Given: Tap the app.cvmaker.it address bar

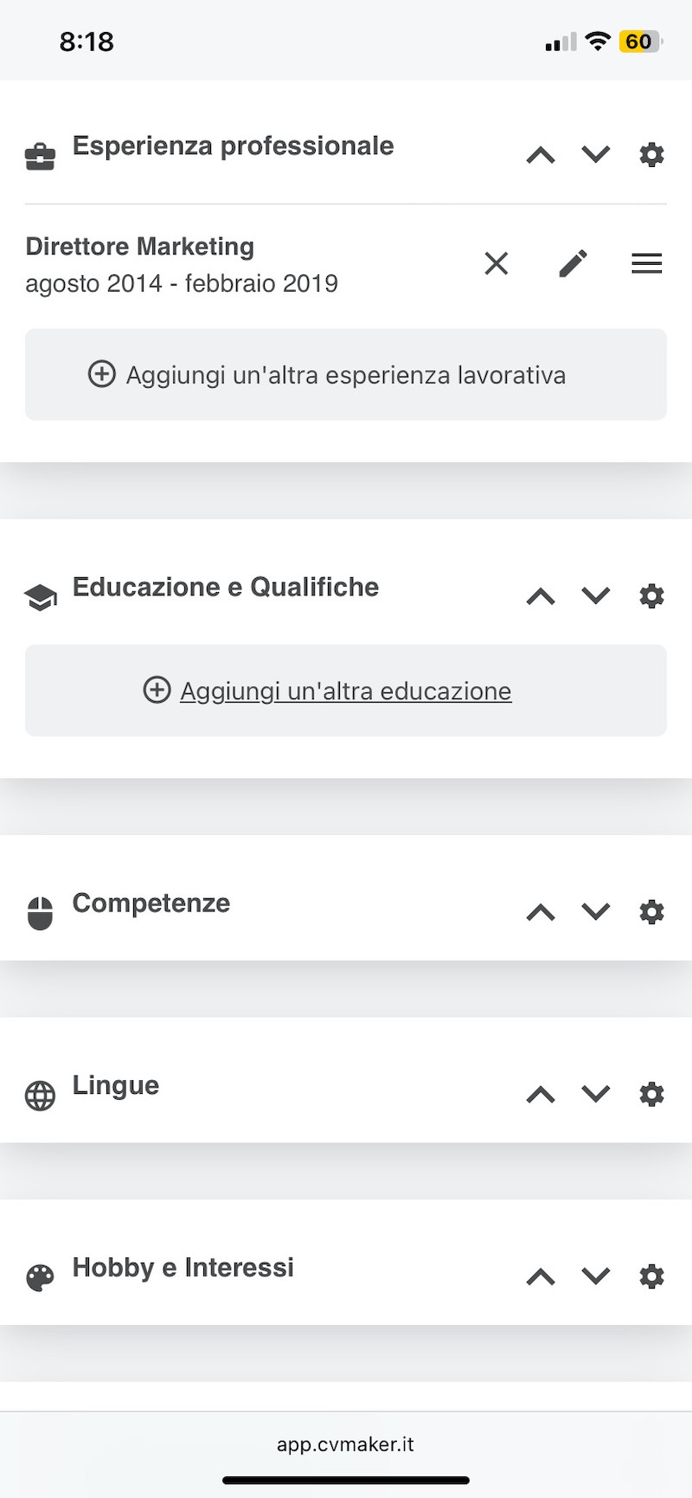Looking at the screenshot, I should coord(345,1443).
